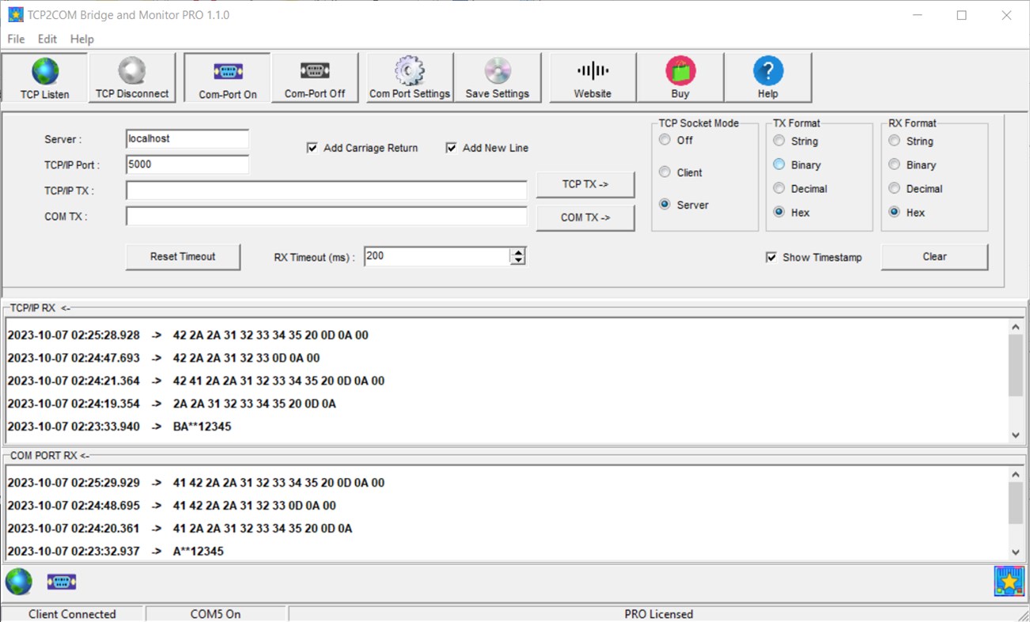The width and height of the screenshot is (1030, 622).
Task: Open the Website via globe toolbar icon
Action: pos(592,77)
